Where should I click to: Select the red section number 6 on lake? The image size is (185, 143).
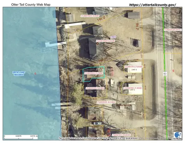[x=35, y=74]
